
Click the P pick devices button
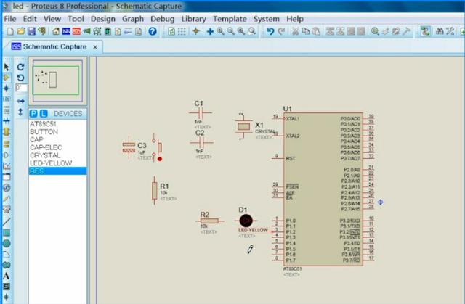[33, 114]
